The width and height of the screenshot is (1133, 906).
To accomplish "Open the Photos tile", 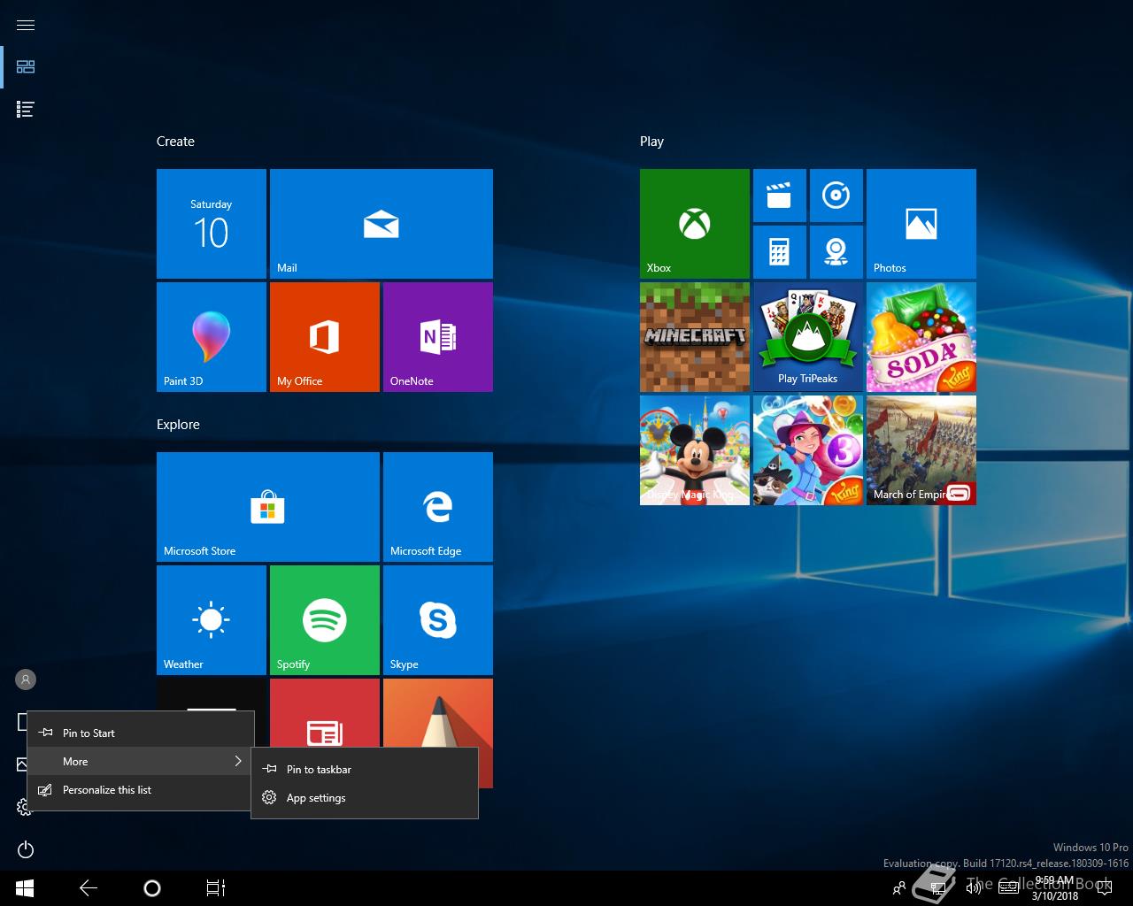I will 921,224.
